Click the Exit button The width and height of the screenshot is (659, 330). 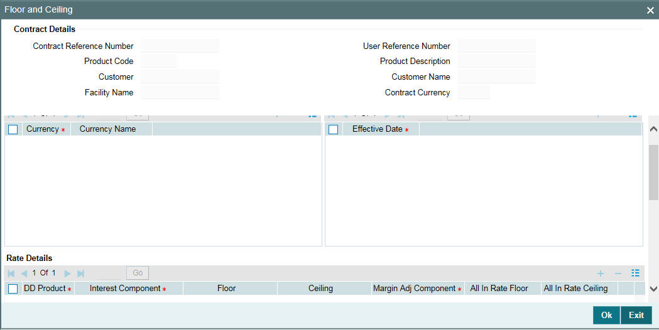pos(636,316)
